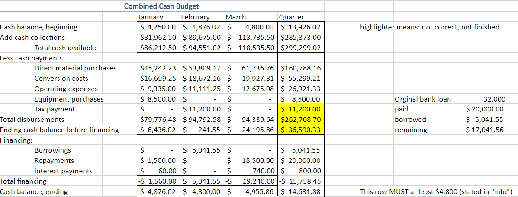Select the borrowed amount in the loan summary

point(485,120)
